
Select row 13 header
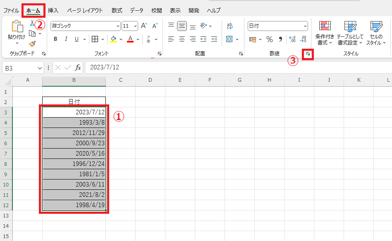[x=6, y=215]
